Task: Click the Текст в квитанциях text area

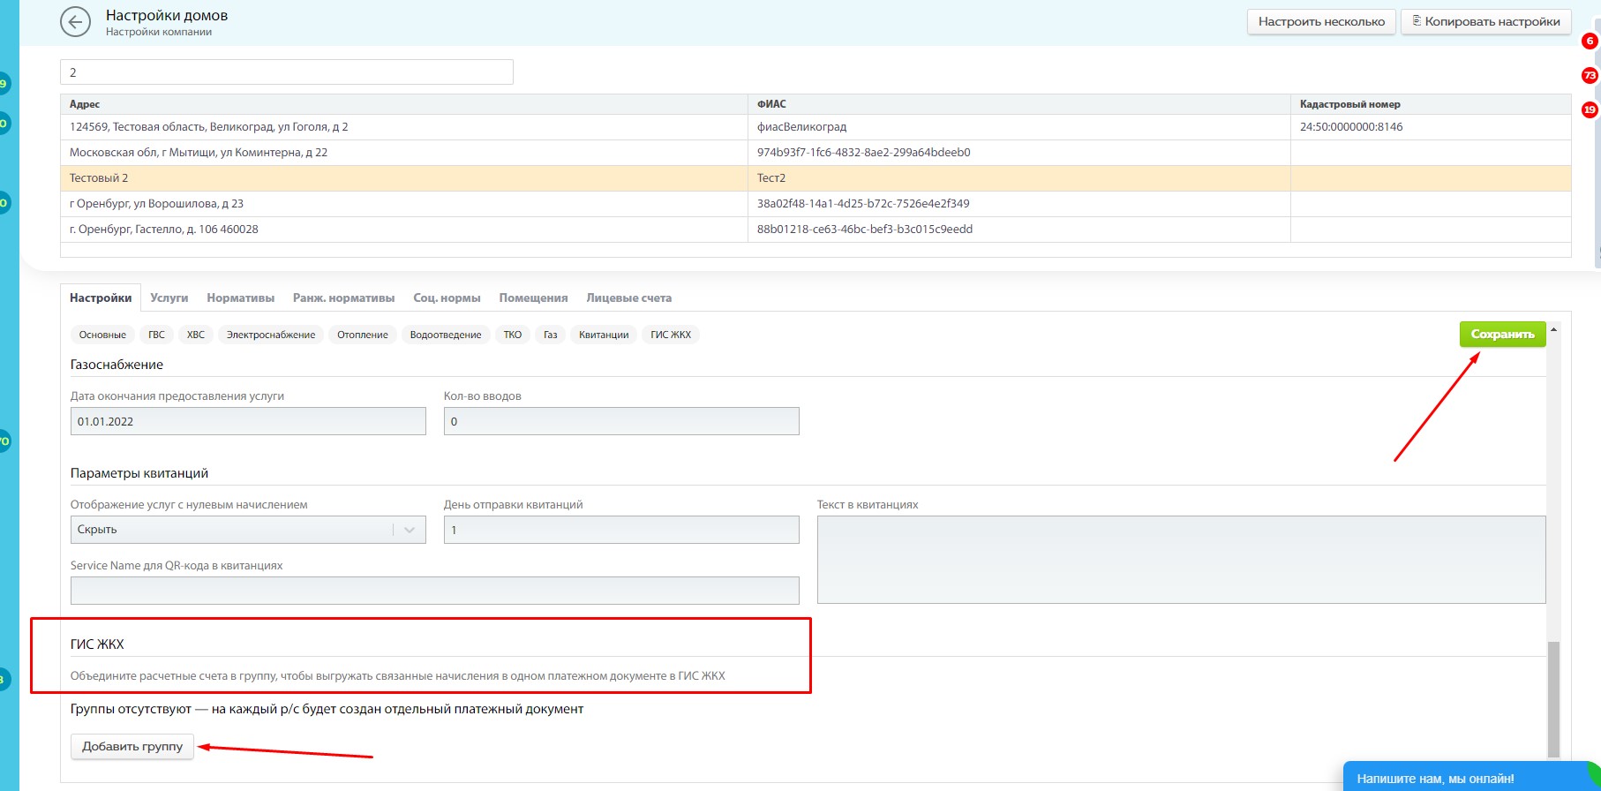Action: (1181, 560)
